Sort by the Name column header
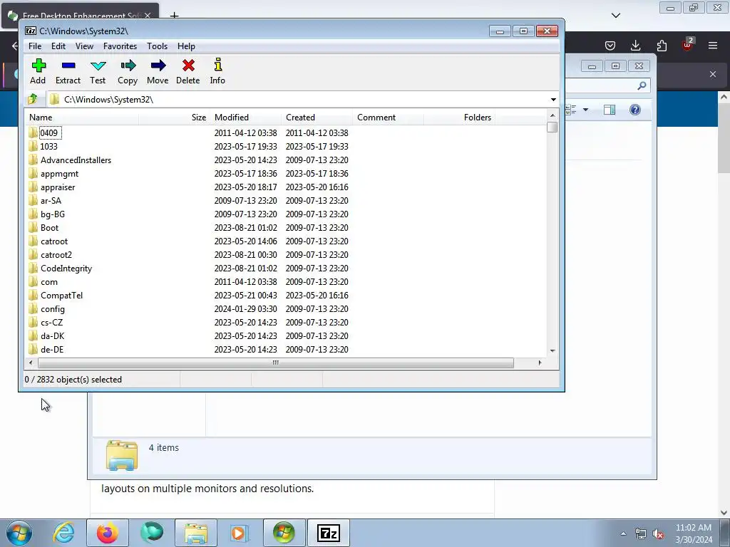 81,118
